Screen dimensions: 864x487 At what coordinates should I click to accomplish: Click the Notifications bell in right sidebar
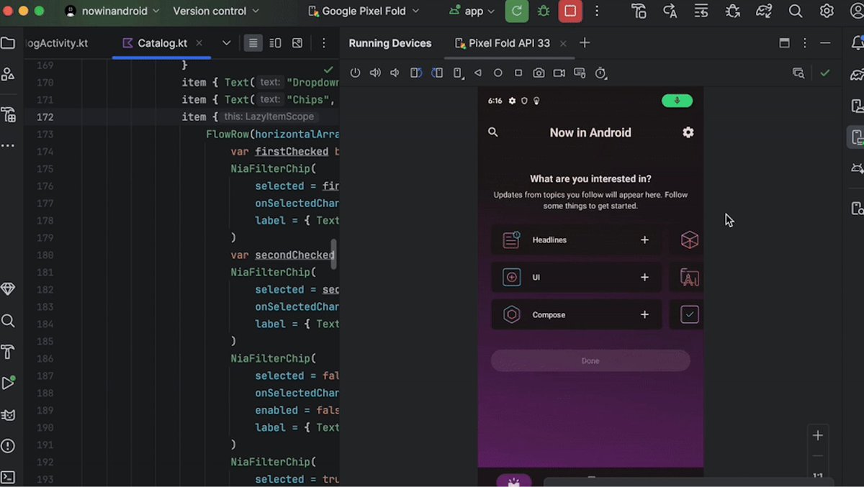pos(857,42)
